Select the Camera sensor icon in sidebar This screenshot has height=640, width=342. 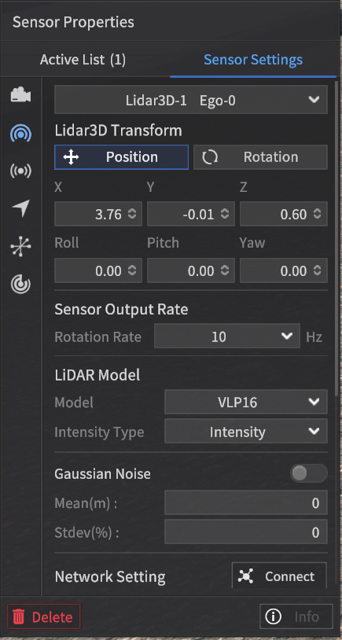tap(20, 95)
